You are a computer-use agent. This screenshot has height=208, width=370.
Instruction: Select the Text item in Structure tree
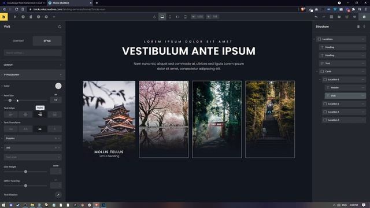tap(343, 64)
